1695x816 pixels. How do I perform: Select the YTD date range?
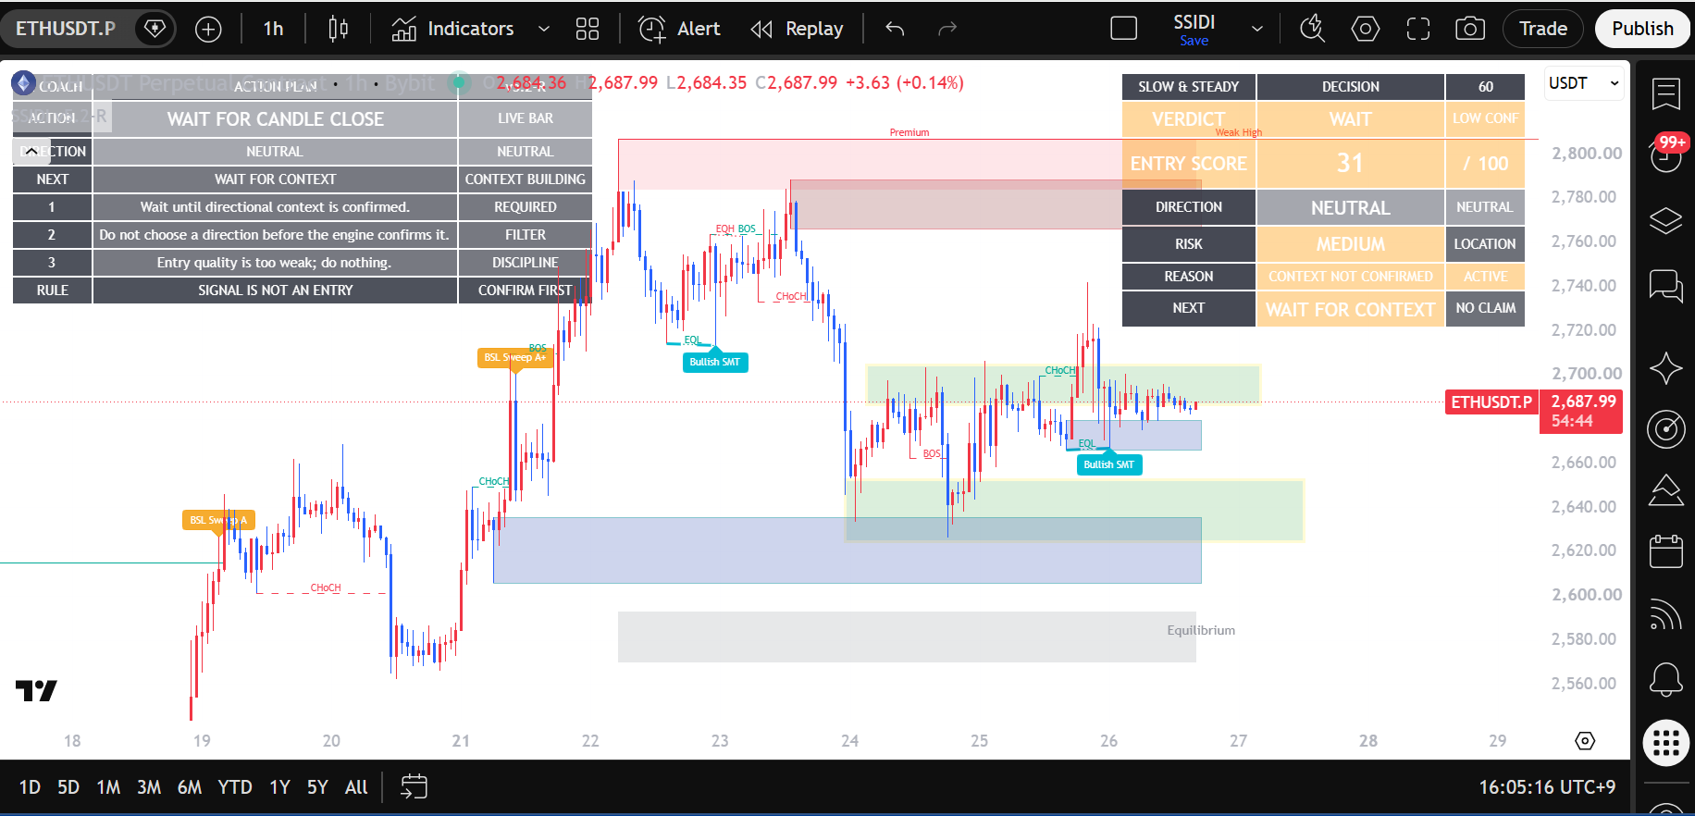pyautogui.click(x=235, y=787)
